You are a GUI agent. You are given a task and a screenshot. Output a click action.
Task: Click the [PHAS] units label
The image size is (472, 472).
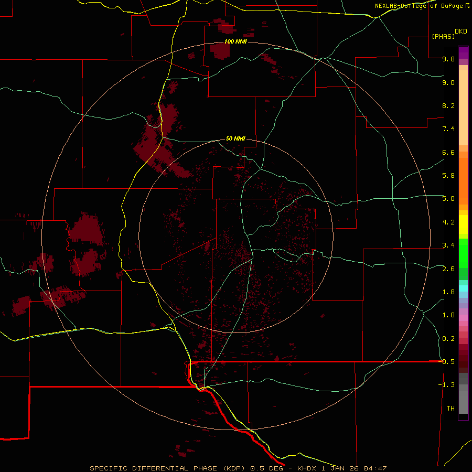pos(443,37)
